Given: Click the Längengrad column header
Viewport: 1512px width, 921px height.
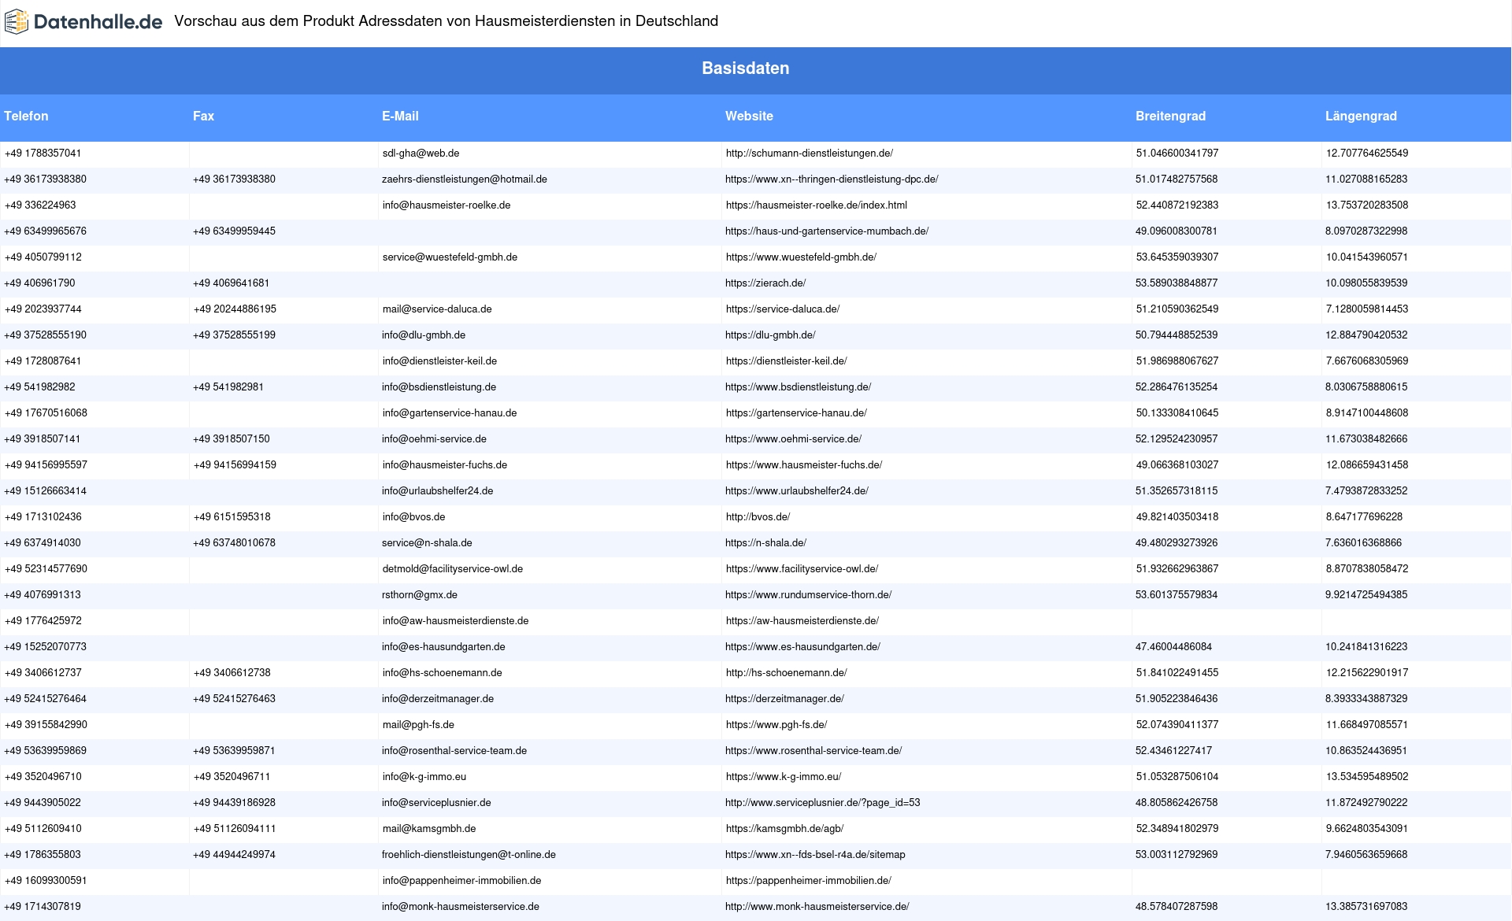Looking at the screenshot, I should point(1361,116).
